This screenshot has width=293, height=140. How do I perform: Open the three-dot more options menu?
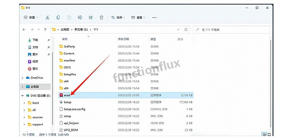coord(154,18)
